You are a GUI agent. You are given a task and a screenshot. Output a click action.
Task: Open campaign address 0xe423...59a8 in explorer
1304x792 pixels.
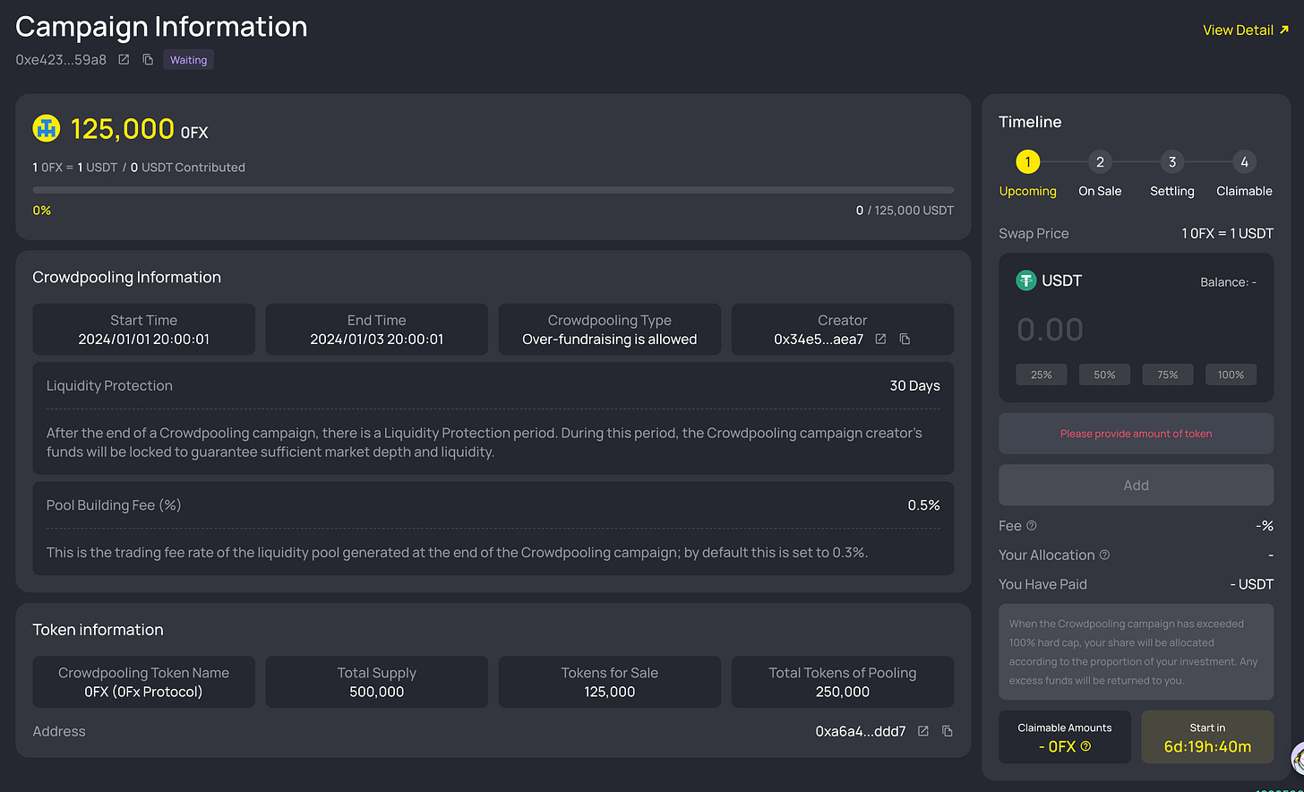coord(124,60)
